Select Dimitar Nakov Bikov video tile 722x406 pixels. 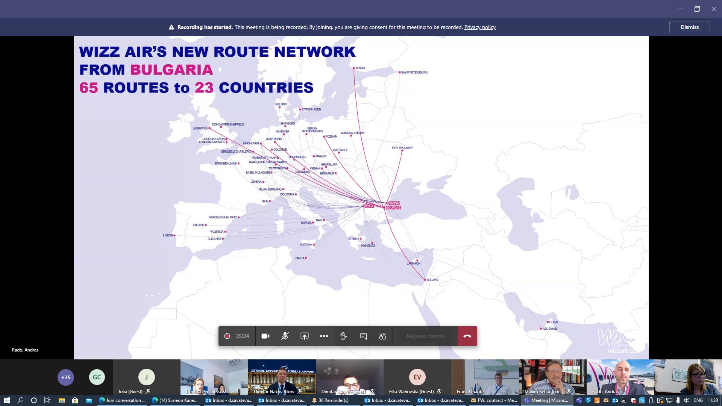click(282, 377)
